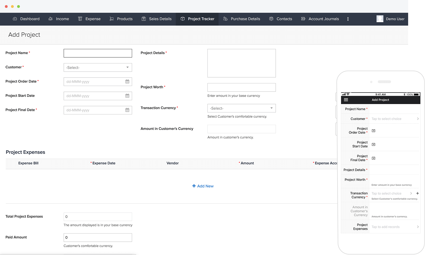The image size is (426, 255).
Task: Click the Project Order Date input field
Action: point(98,82)
